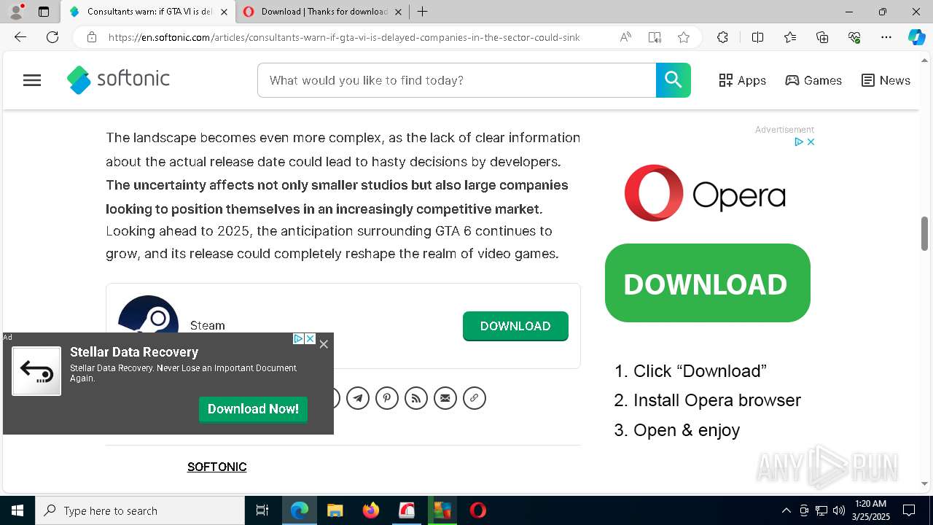
Task: Open Edge settings and more menu
Action: pyautogui.click(x=886, y=37)
